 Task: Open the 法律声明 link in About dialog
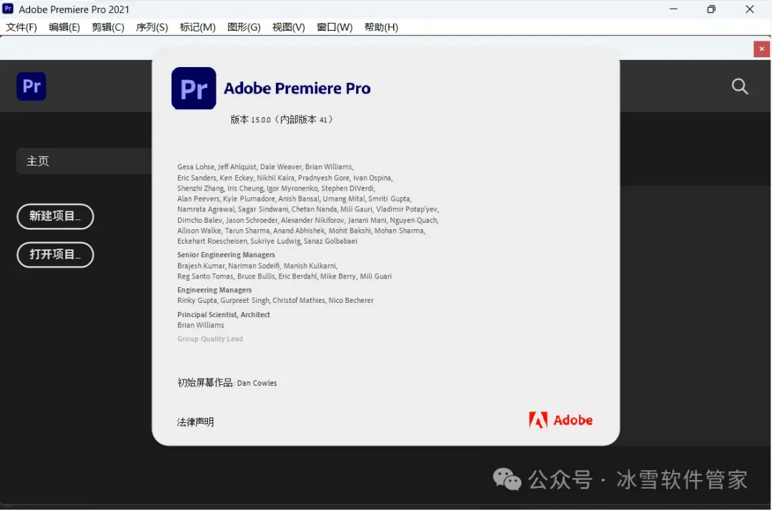[195, 422]
